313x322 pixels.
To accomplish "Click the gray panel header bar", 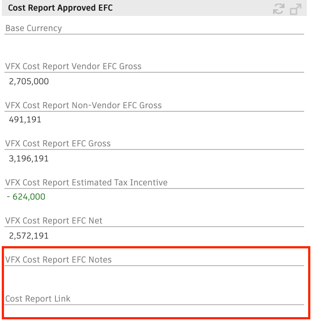I will click(154, 8).
